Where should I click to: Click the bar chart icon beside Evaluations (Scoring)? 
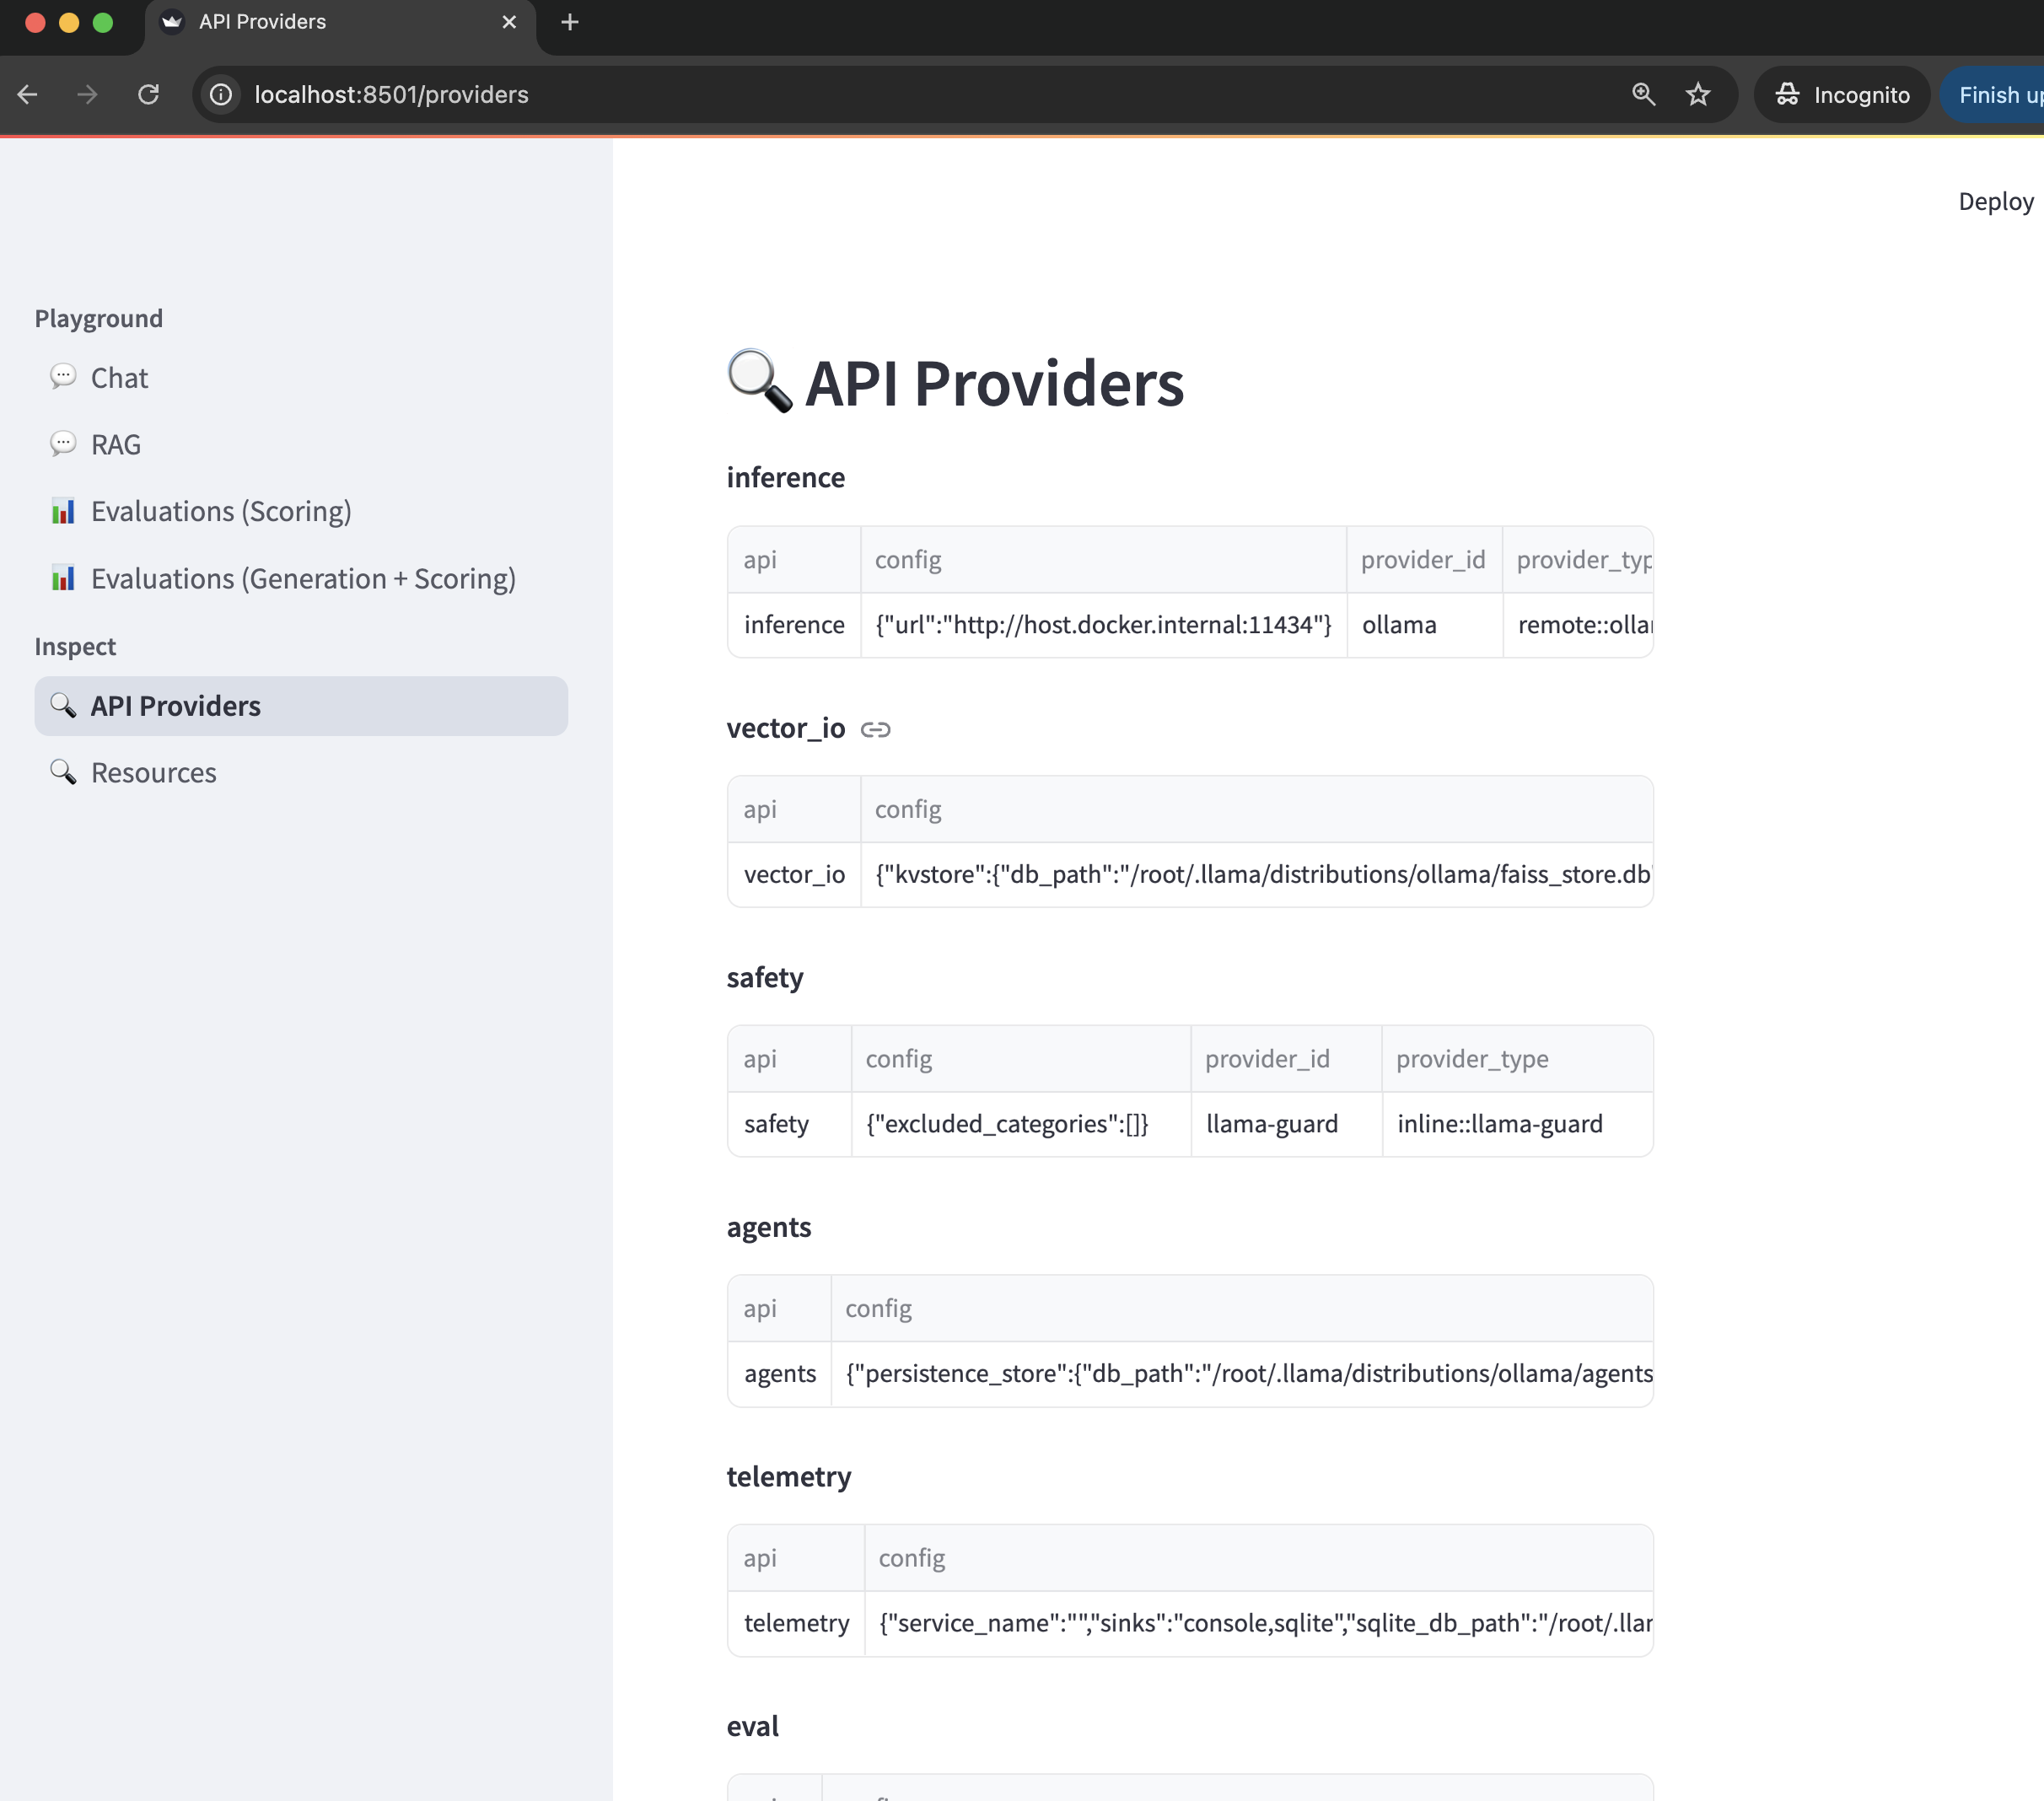click(x=63, y=511)
